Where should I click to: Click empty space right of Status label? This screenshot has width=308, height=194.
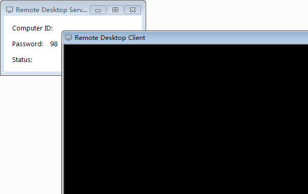47,60
